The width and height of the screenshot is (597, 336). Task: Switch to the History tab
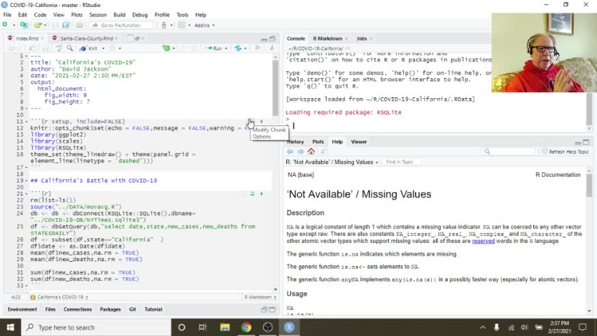[x=296, y=142]
